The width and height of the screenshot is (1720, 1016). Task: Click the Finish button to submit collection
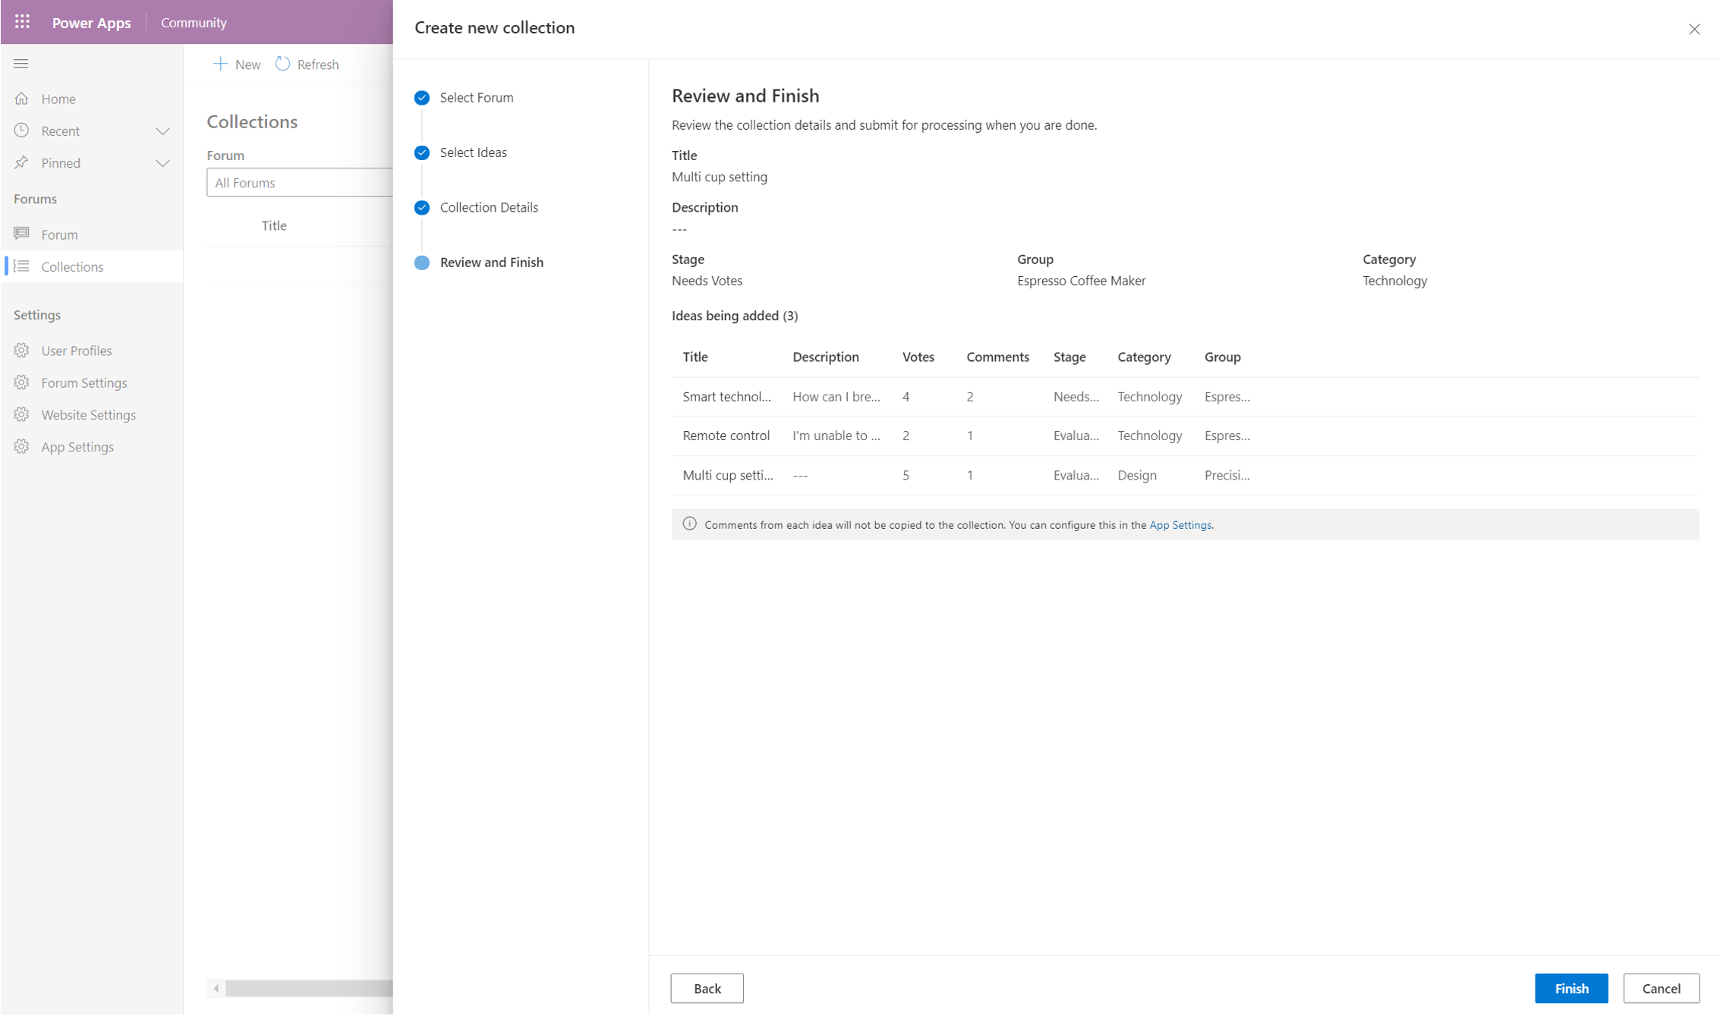[1571, 988]
